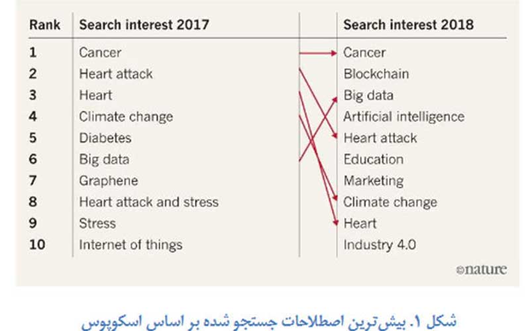Select the Internet of things entry
This screenshot has height=331, width=530.
(131, 245)
